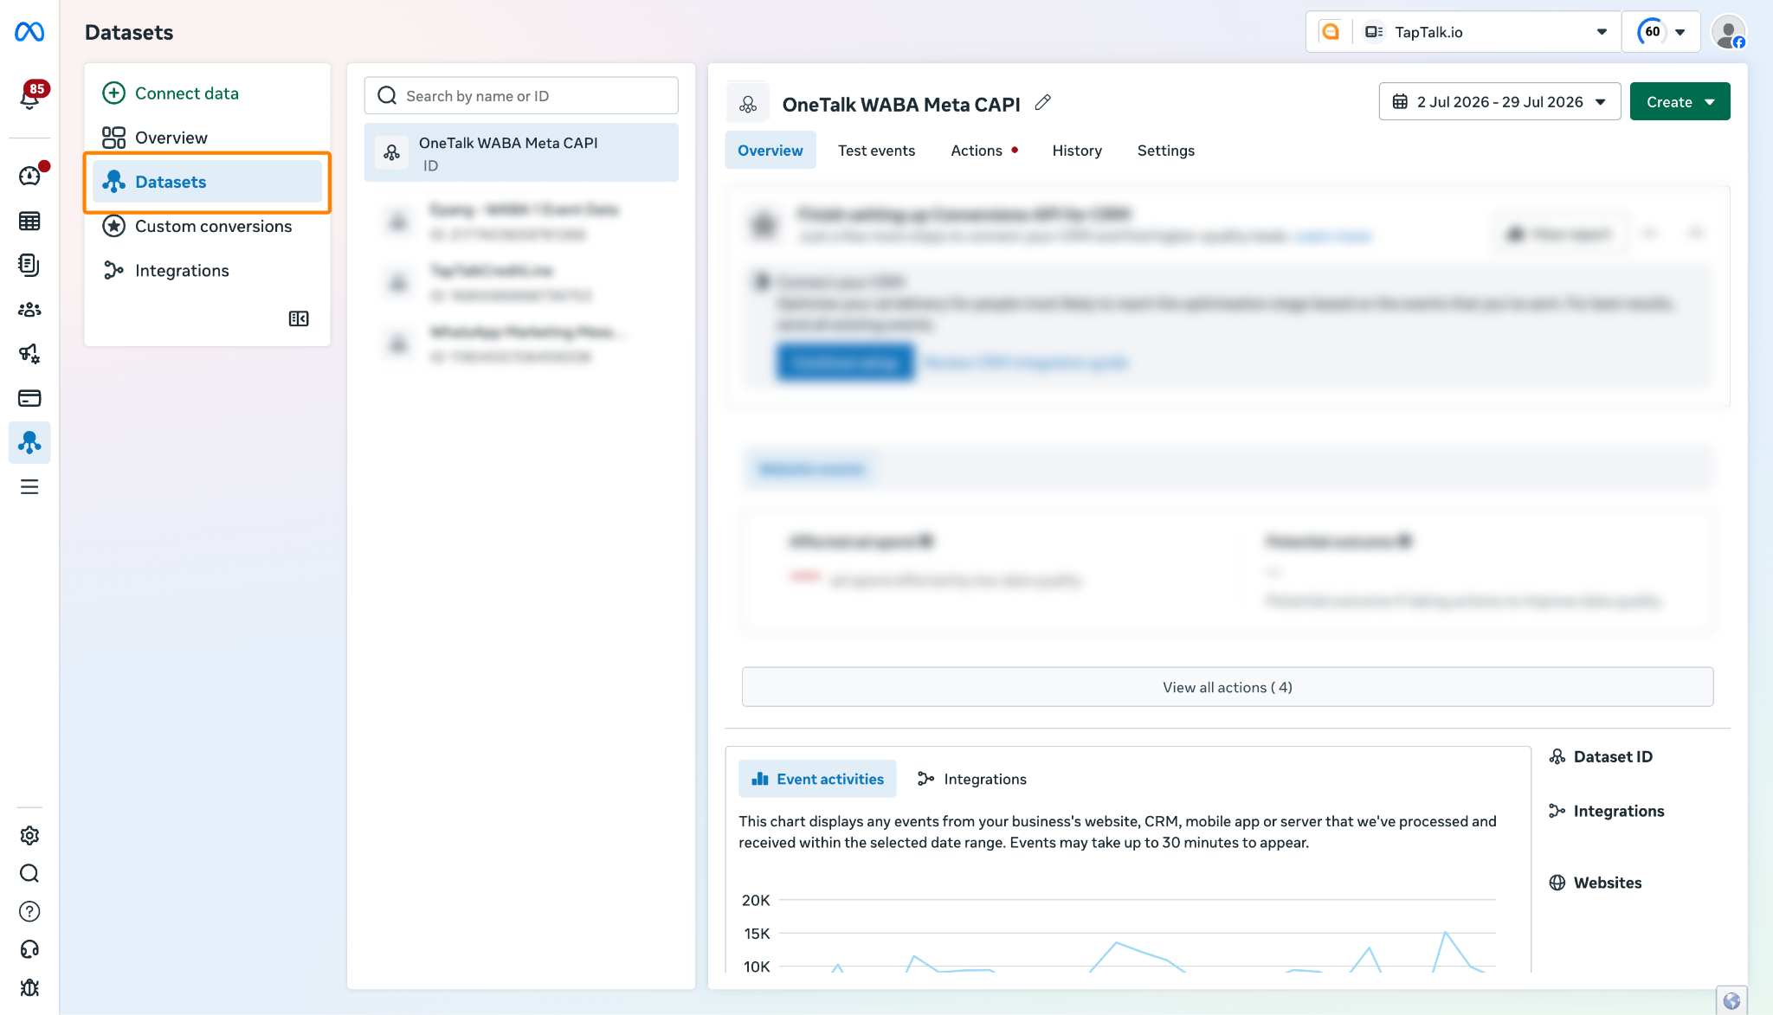Select Datasets in the sidebar
The height and width of the screenshot is (1015, 1773).
tap(207, 182)
